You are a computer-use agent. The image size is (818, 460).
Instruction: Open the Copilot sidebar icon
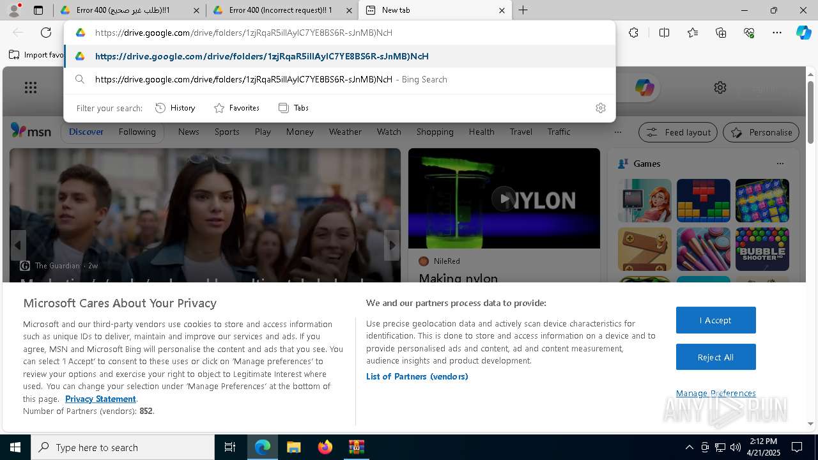[803, 33]
